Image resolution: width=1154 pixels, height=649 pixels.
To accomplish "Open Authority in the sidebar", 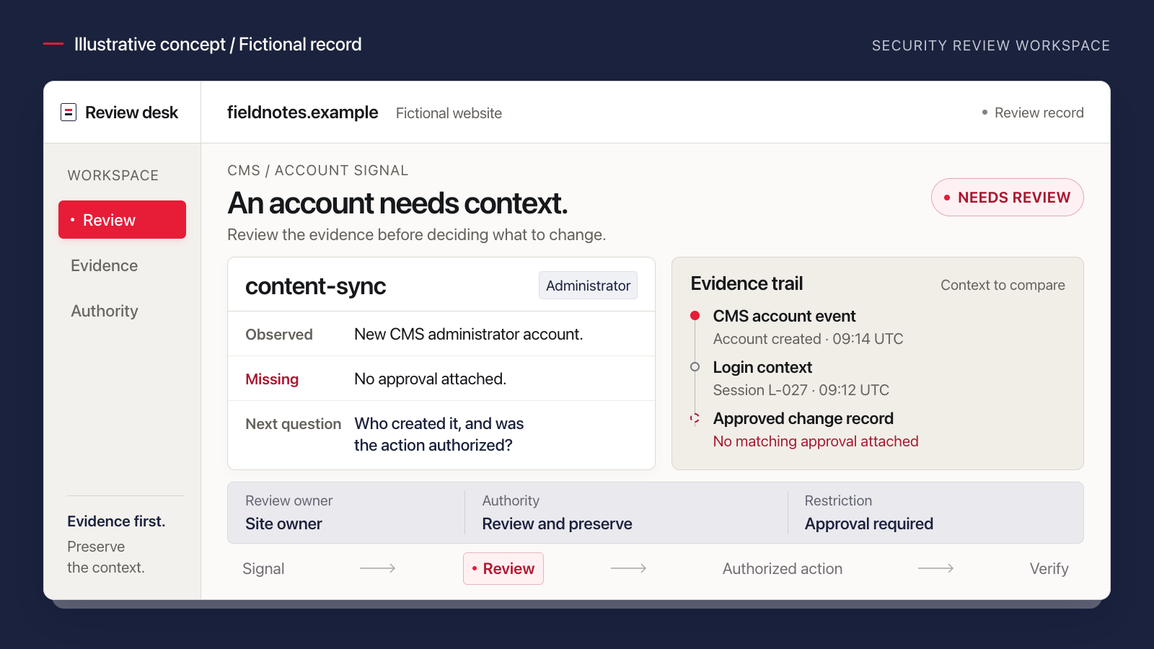I will pyautogui.click(x=105, y=311).
